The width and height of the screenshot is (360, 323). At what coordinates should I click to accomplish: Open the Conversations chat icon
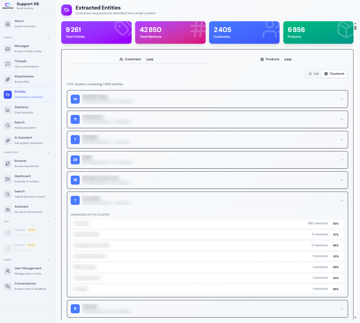pos(8,286)
